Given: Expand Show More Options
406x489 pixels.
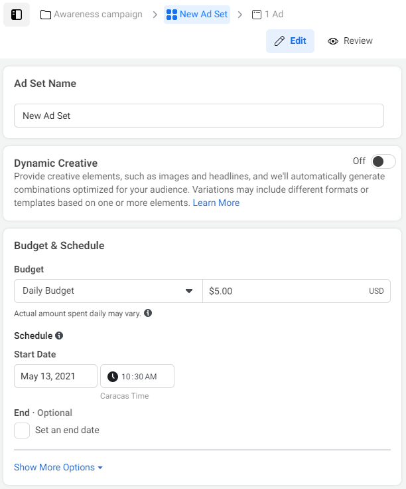Looking at the screenshot, I should pos(58,468).
